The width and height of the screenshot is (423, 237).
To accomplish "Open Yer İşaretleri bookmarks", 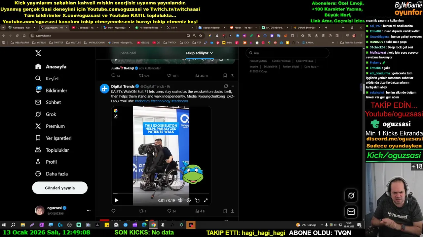I will tap(53, 138).
